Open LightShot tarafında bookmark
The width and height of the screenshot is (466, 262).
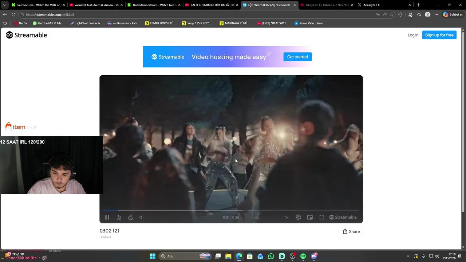tap(86, 23)
